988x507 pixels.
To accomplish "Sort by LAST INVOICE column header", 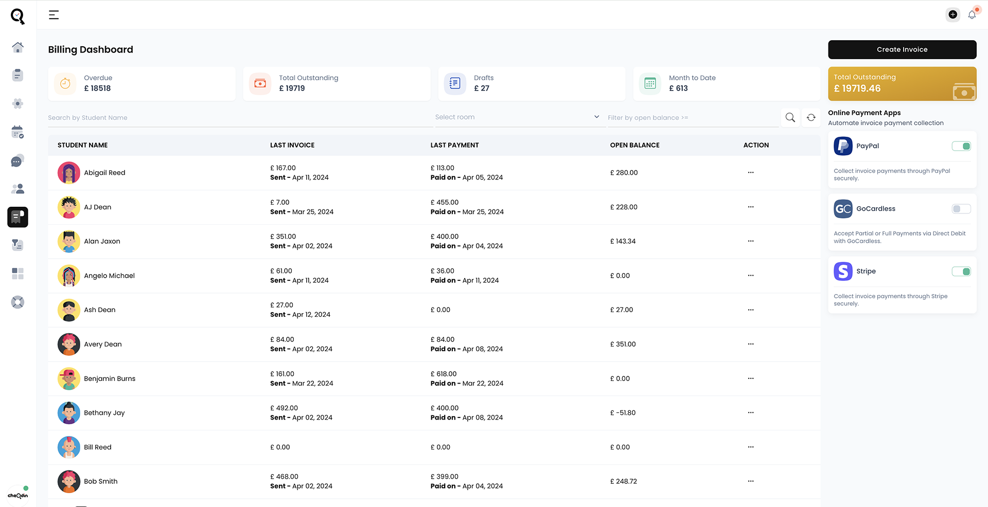I will click(x=292, y=146).
